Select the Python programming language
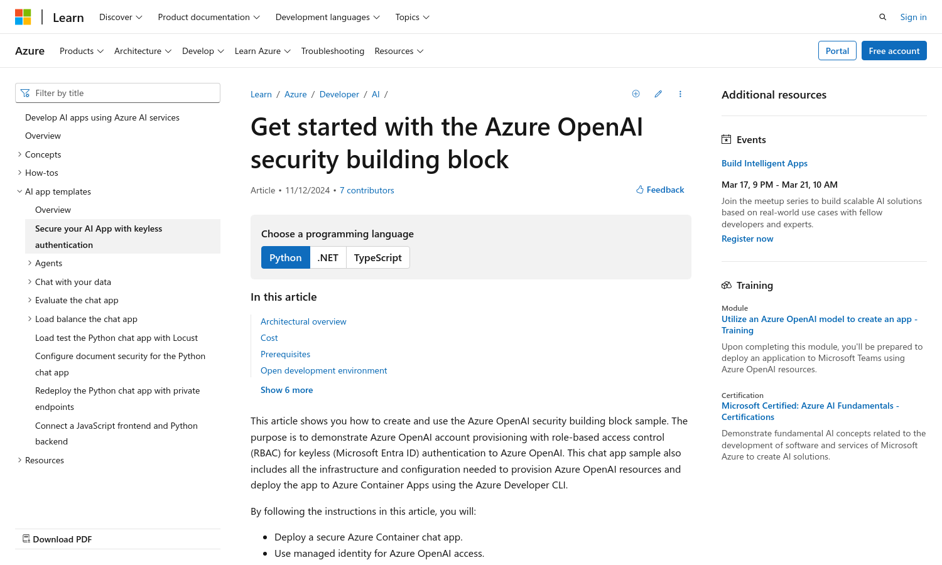942x565 pixels. pos(285,257)
